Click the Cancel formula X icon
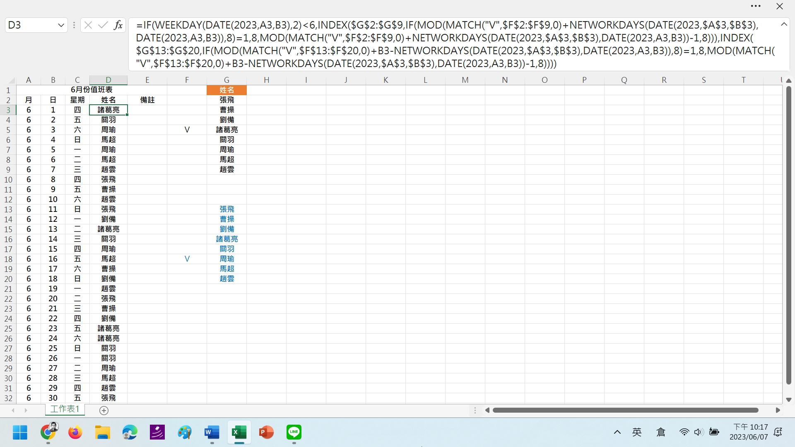 88,25
